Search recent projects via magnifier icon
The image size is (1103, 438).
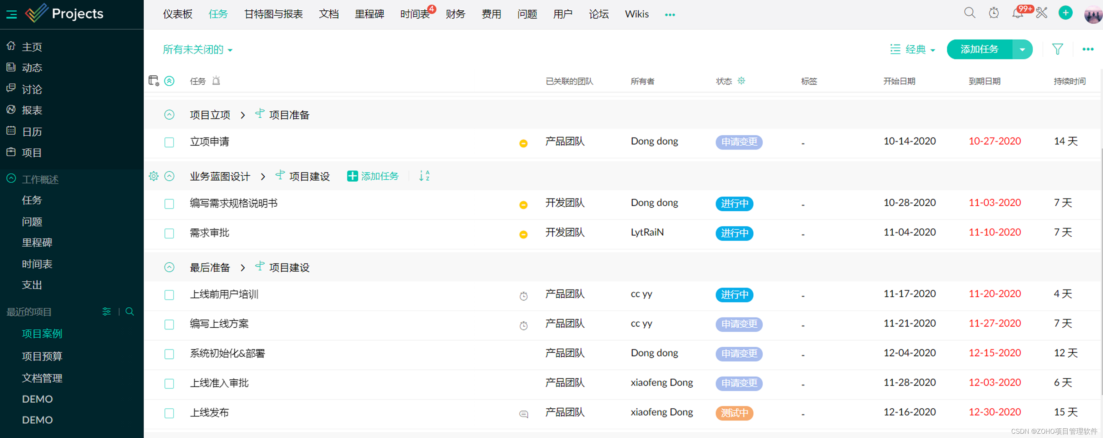pos(130,311)
